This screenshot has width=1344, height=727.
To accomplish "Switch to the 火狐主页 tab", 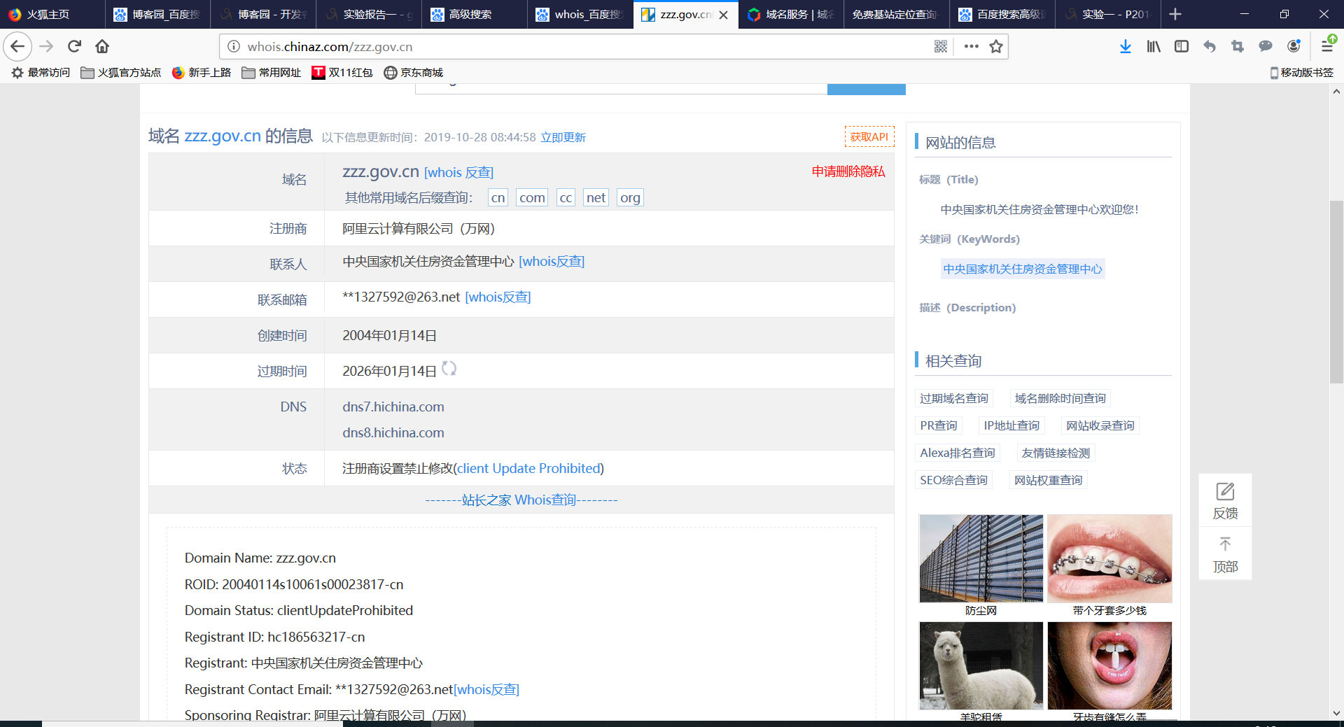I will click(52, 14).
